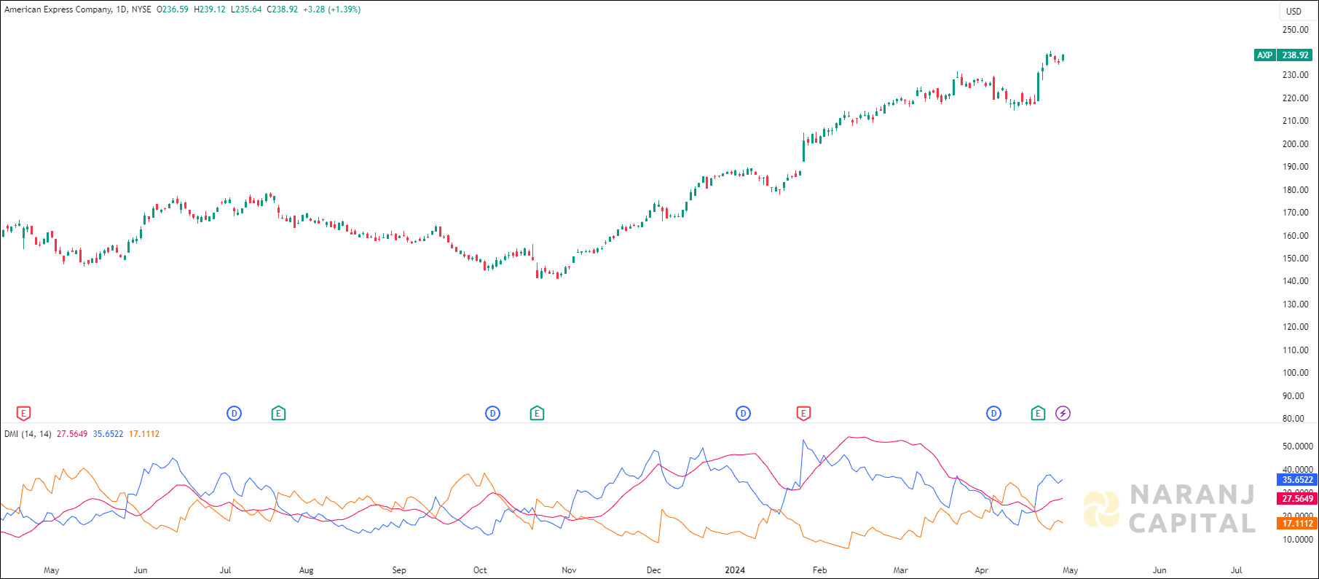Select the dividend marker in early April 2024
Image resolution: width=1319 pixels, height=579 pixels.
tap(993, 414)
